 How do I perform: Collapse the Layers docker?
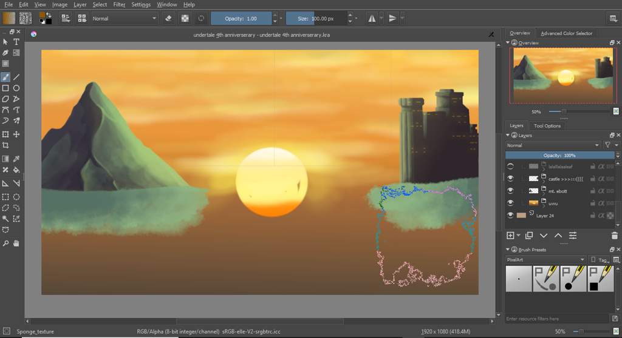coord(508,135)
